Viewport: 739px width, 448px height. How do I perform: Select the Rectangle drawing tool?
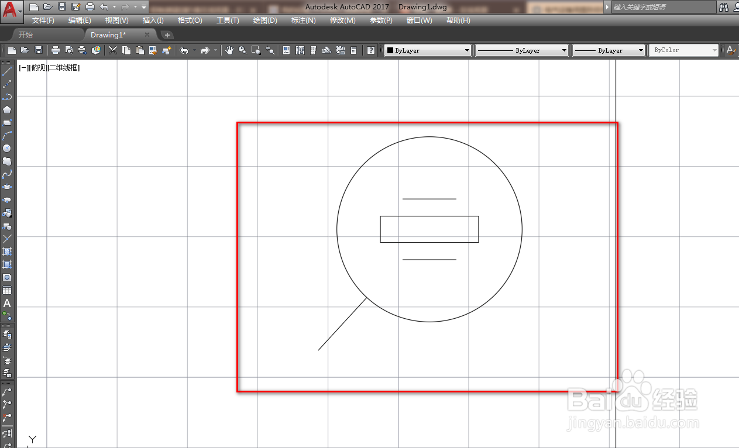(7, 123)
